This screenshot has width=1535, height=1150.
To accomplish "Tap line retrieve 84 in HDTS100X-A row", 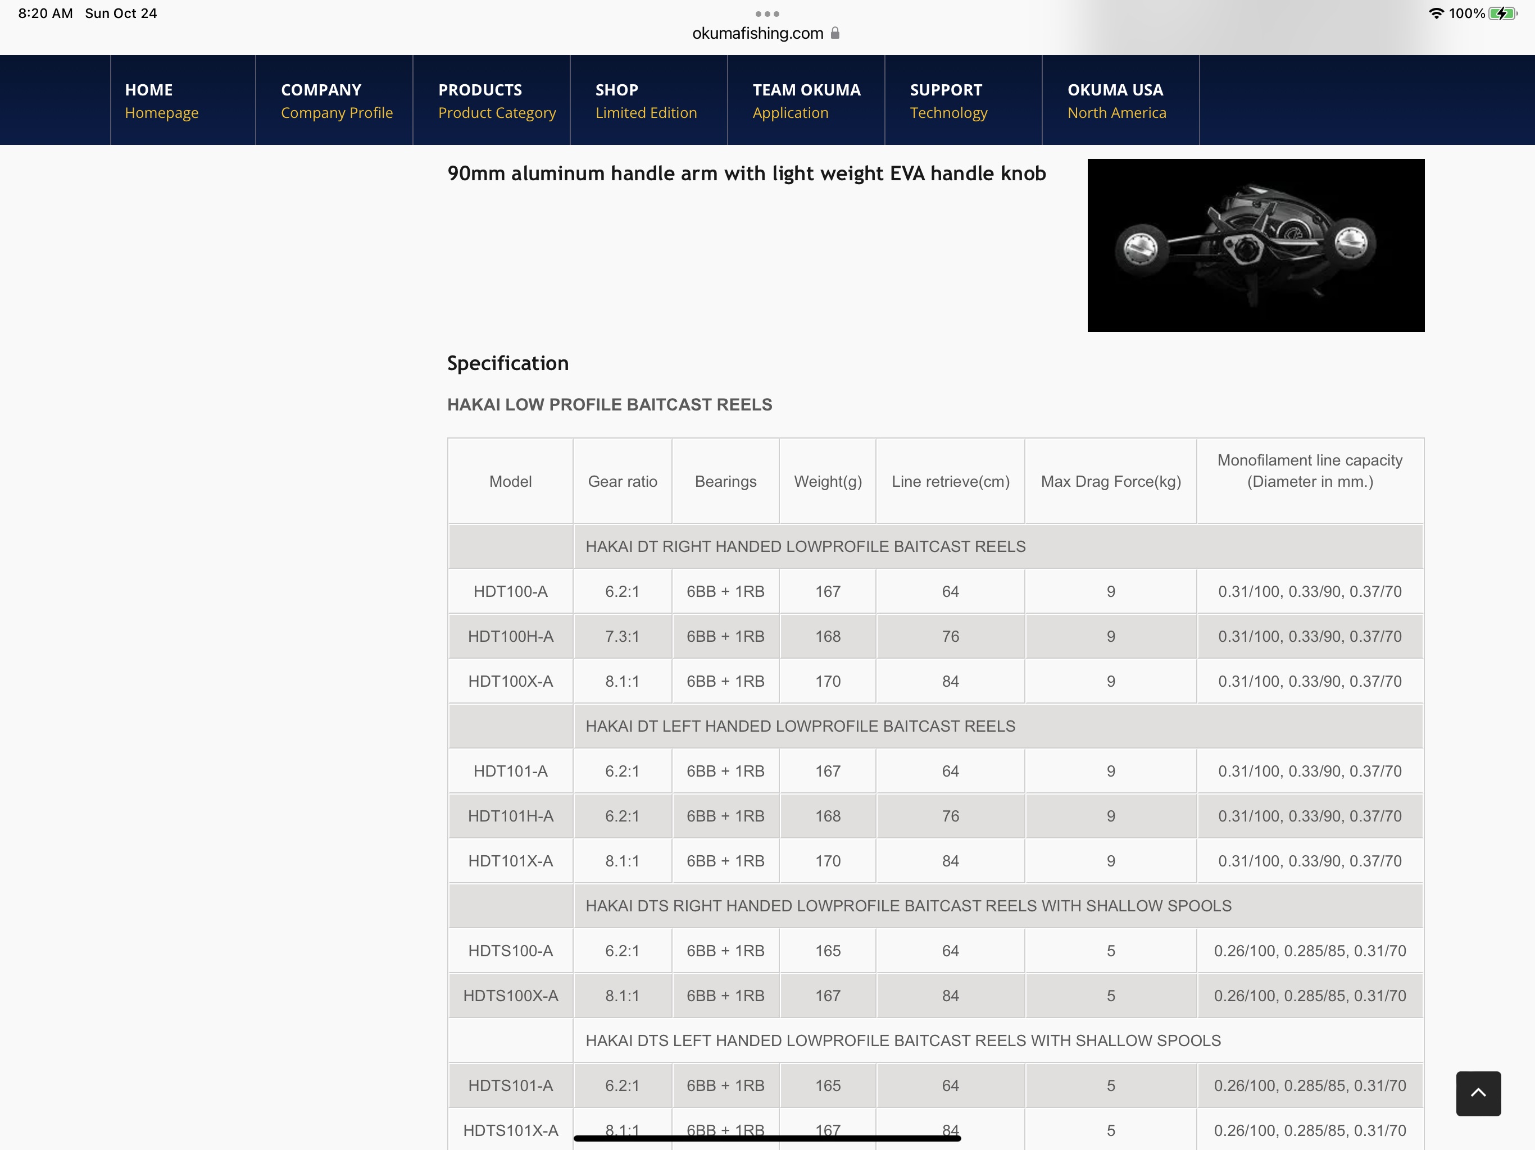I will click(950, 996).
